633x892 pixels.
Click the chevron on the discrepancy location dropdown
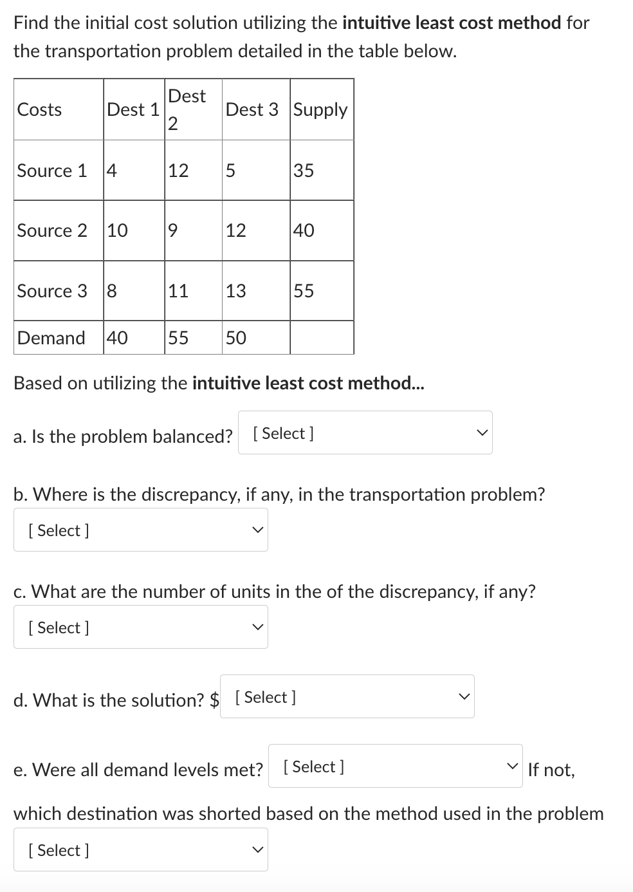click(x=258, y=530)
